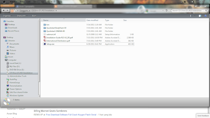This screenshot has width=210, height=118.
Task: Click the Burn toolbar button
Action: tap(34, 16)
